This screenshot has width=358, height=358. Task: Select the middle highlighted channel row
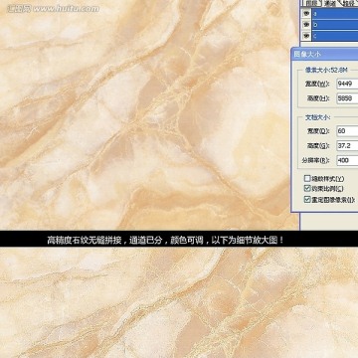pyautogui.click(x=335, y=25)
